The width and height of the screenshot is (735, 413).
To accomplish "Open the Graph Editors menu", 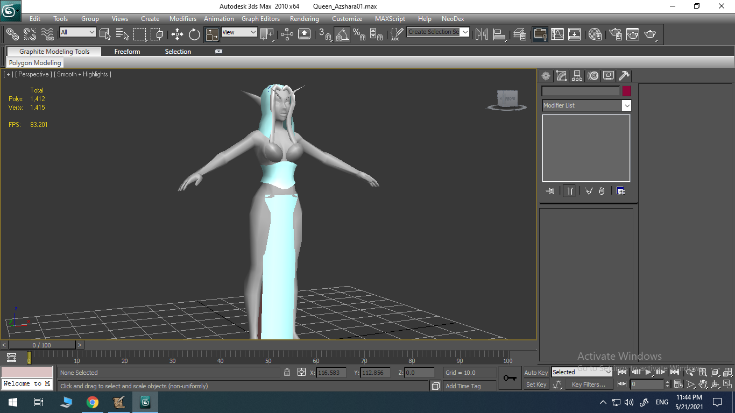I will (260, 19).
